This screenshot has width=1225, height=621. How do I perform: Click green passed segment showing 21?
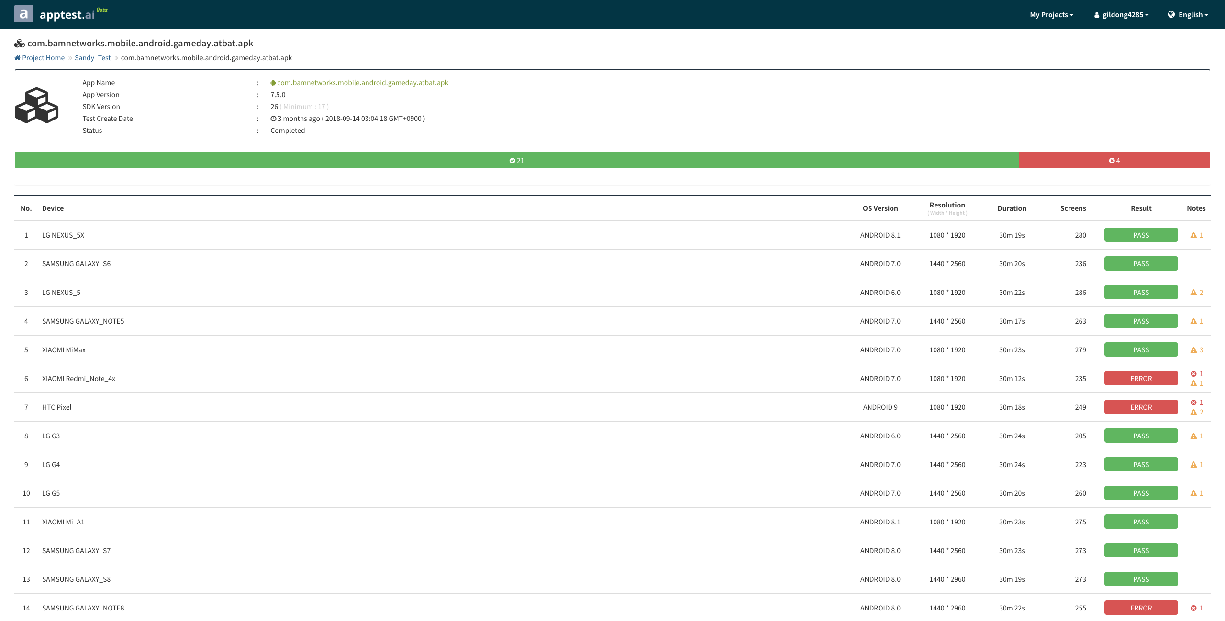tap(516, 160)
